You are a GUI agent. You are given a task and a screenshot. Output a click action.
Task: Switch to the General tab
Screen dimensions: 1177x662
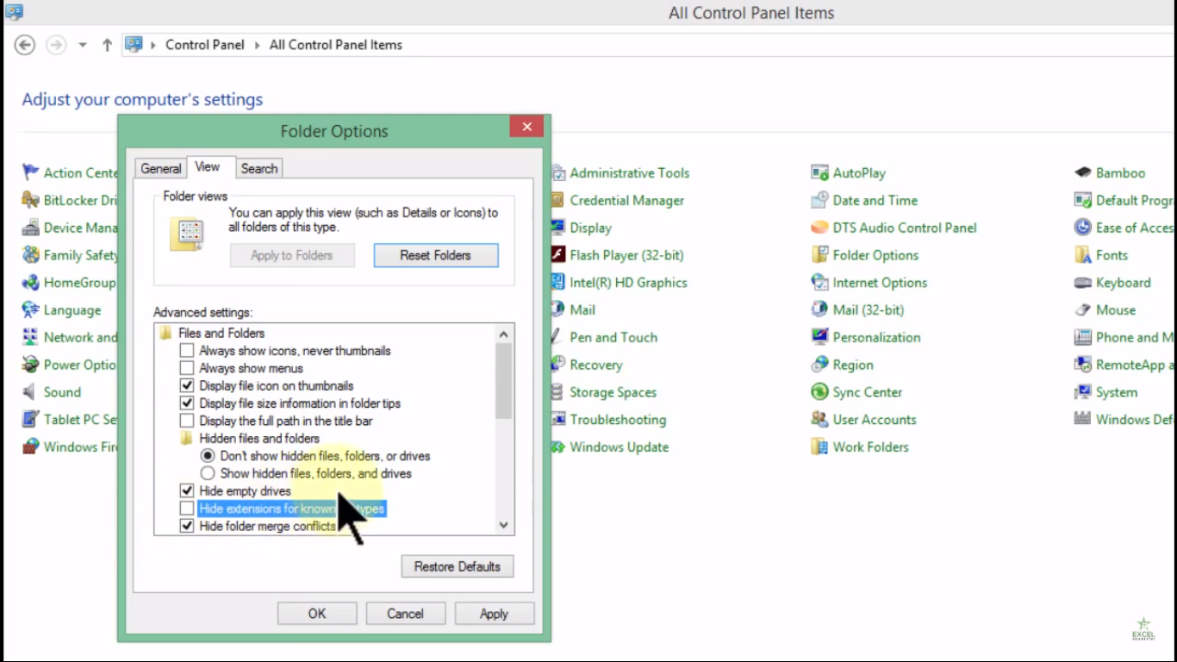tap(161, 169)
